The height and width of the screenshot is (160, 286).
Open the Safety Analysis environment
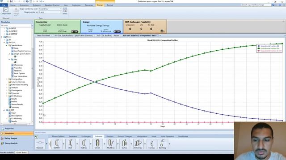coord(17,138)
